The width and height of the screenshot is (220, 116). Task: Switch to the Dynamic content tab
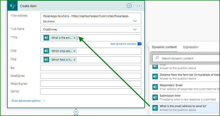[x=164, y=47]
